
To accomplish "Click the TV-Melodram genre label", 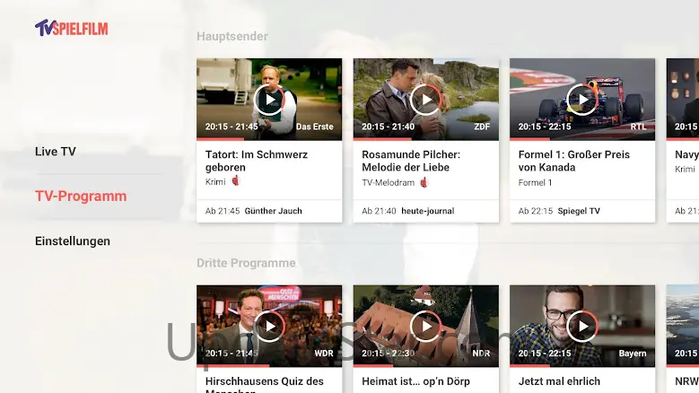I will [x=388, y=182].
